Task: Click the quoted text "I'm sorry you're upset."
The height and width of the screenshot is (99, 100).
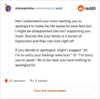Action: (54, 57)
